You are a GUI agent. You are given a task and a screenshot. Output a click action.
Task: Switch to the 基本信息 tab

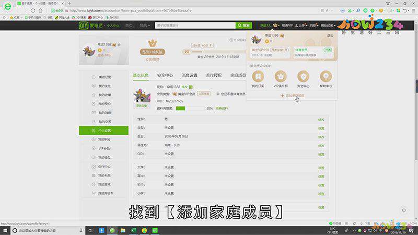pos(141,75)
